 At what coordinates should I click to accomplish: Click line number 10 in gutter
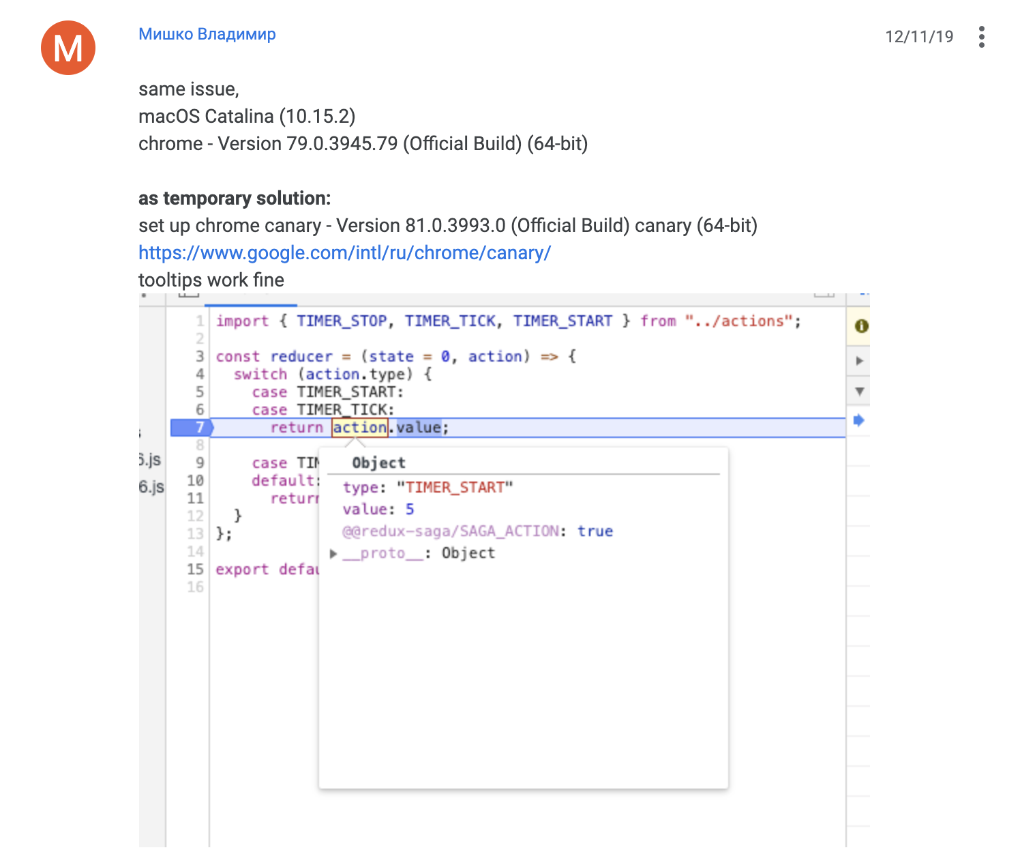coord(195,481)
